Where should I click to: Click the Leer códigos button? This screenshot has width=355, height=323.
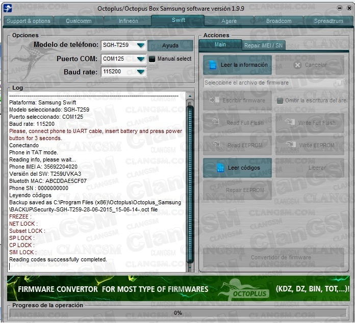[237, 168]
